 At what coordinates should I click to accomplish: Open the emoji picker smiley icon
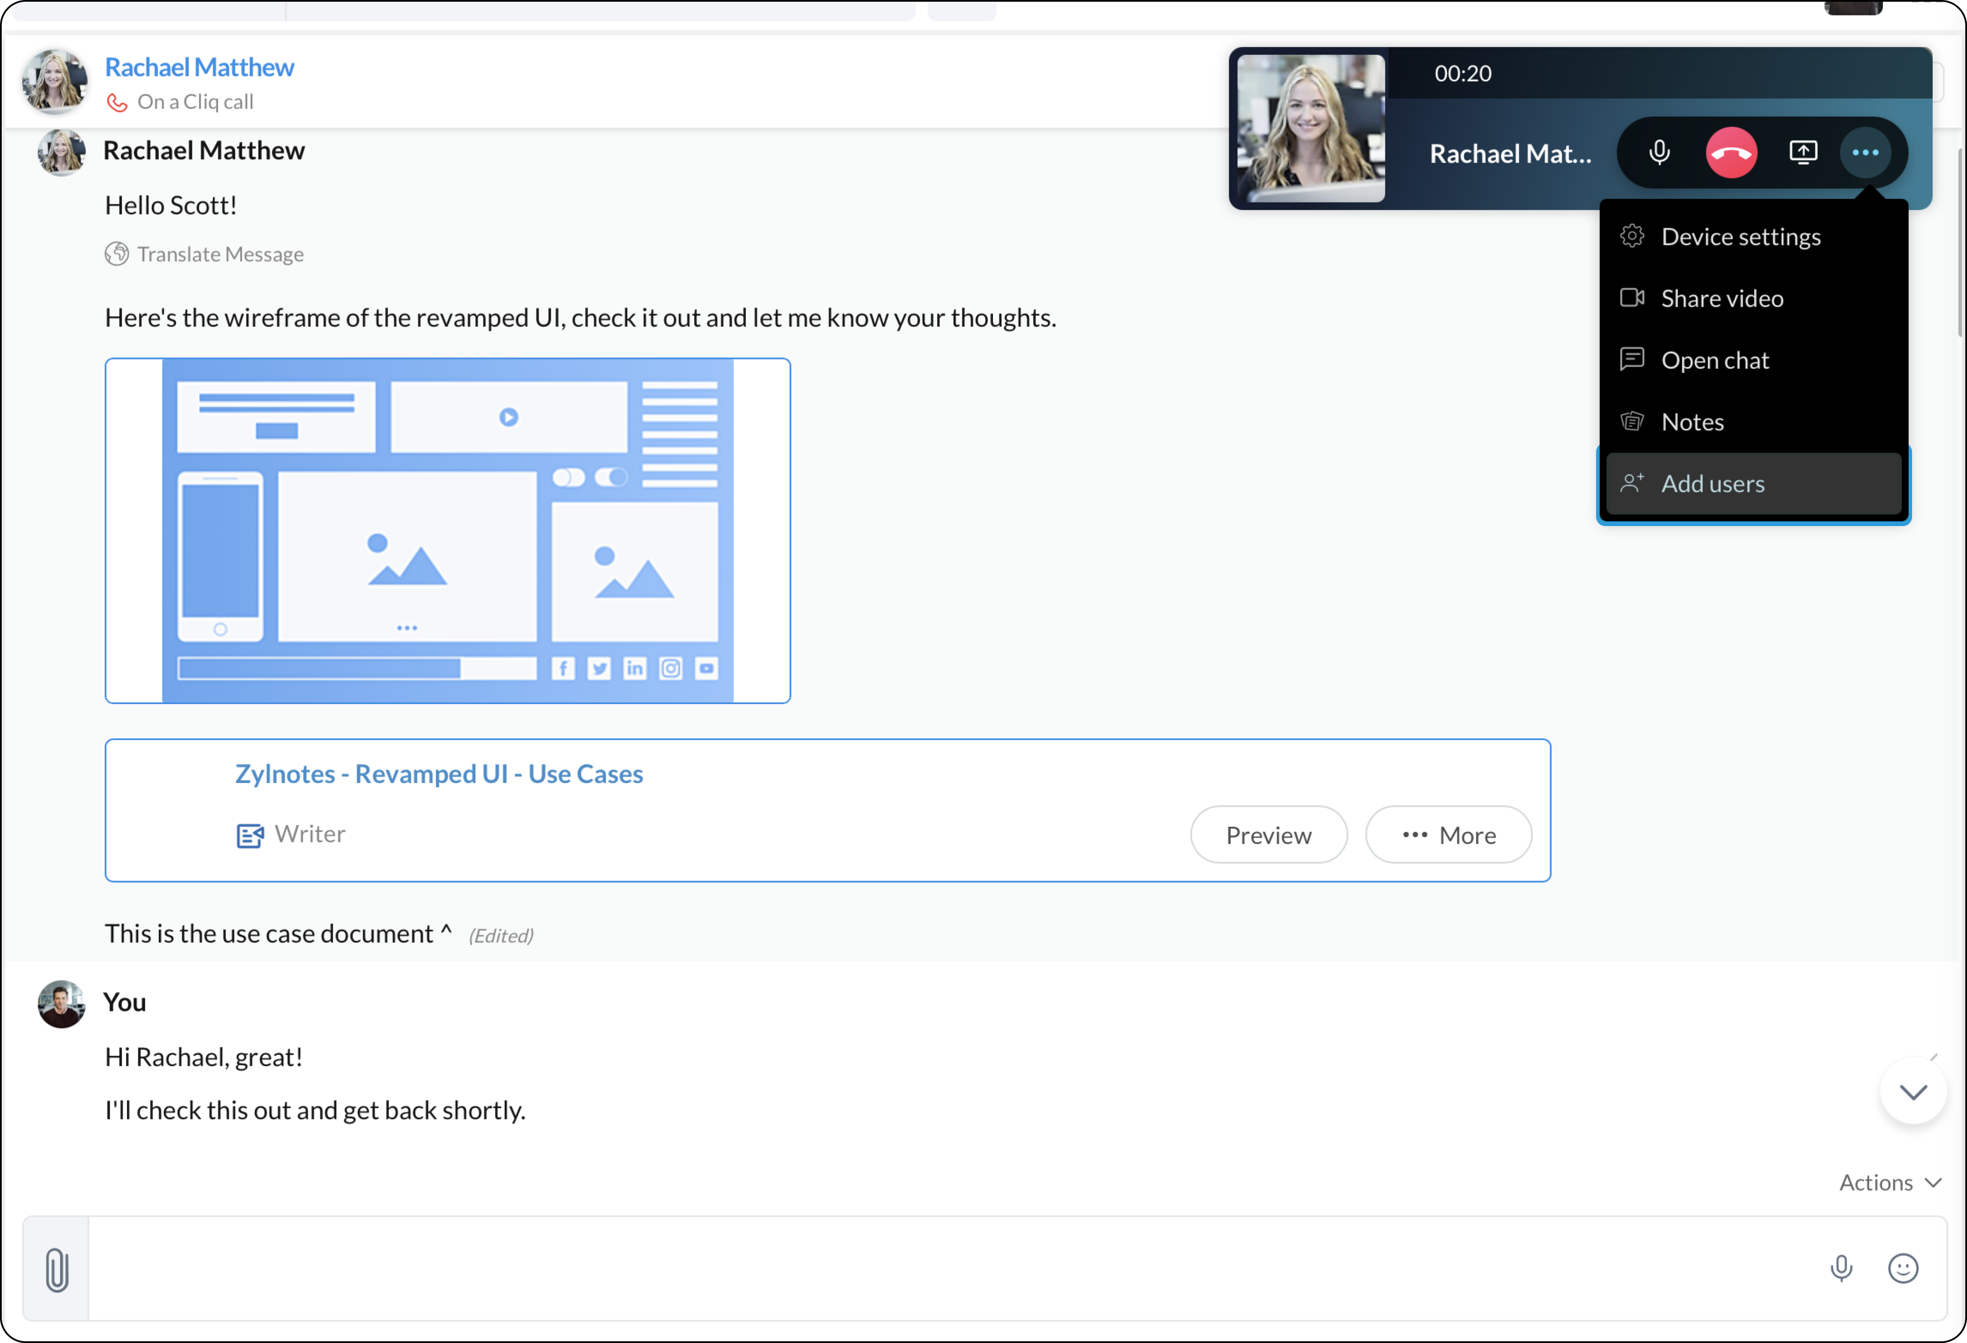[1903, 1268]
